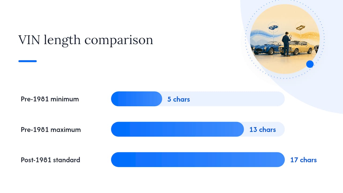Click the "13 chars" value text
Viewport: 343px width, 193px height.
263,129
